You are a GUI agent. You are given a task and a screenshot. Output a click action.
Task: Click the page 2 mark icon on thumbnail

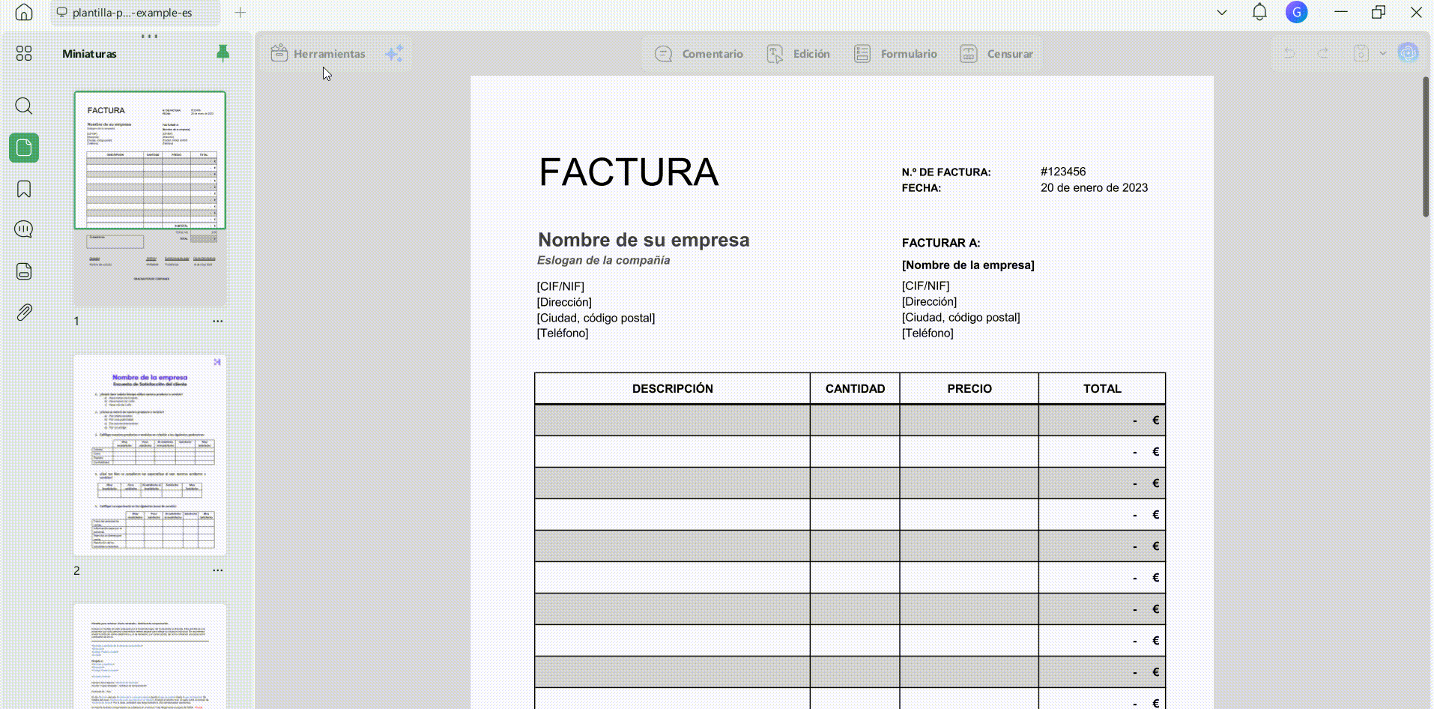[x=217, y=362]
